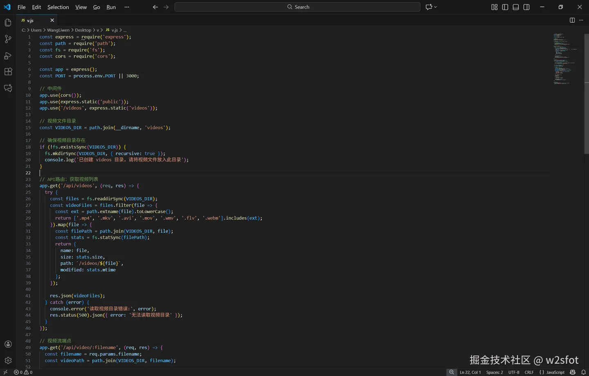Click the errors and warnings status
The width and height of the screenshot is (589, 376).
(23, 372)
